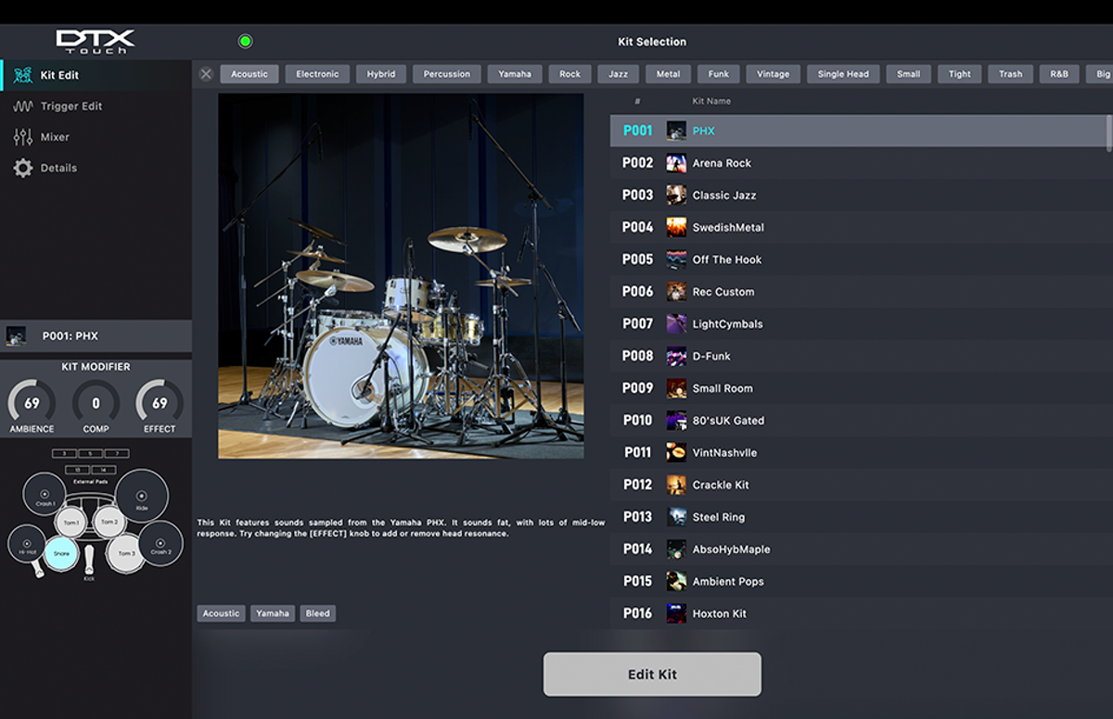Toggle the Electronic filter tag
The image size is (1113, 719).
pos(317,74)
